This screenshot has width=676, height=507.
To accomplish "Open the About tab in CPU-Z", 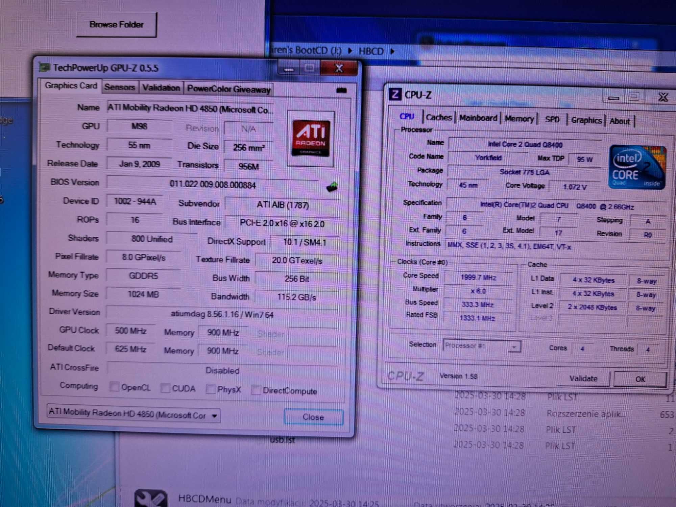I will [x=620, y=121].
